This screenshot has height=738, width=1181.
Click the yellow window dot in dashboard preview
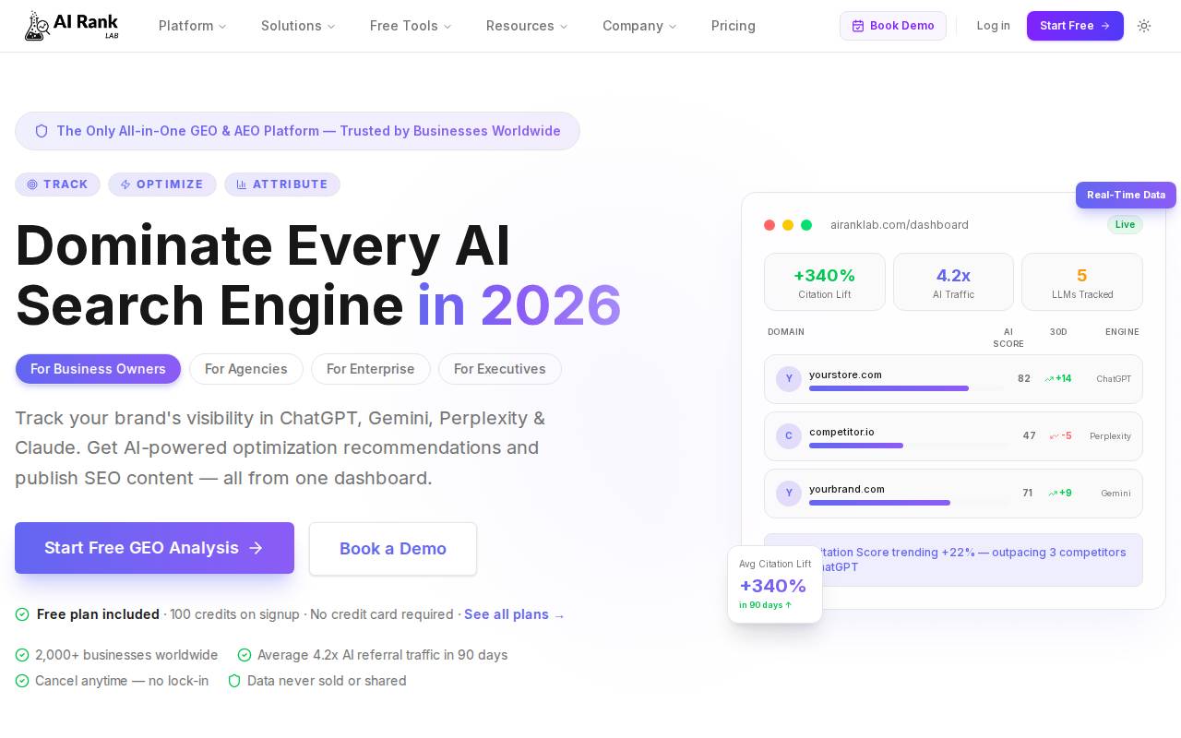[x=788, y=225]
